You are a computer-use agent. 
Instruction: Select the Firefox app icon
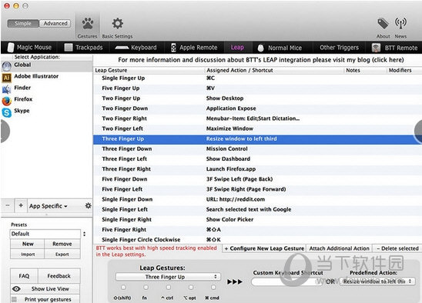pos(7,101)
